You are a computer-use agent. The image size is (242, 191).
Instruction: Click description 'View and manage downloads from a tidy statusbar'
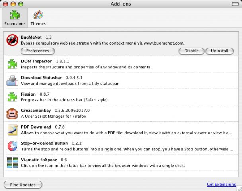click(x=70, y=84)
